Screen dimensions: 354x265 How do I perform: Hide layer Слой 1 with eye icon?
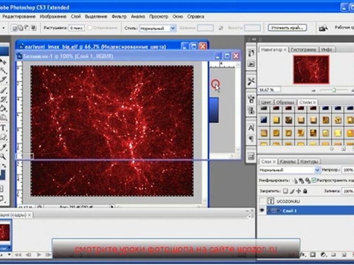point(262,211)
